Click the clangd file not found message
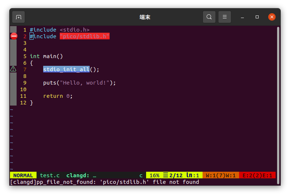 (x=105, y=182)
